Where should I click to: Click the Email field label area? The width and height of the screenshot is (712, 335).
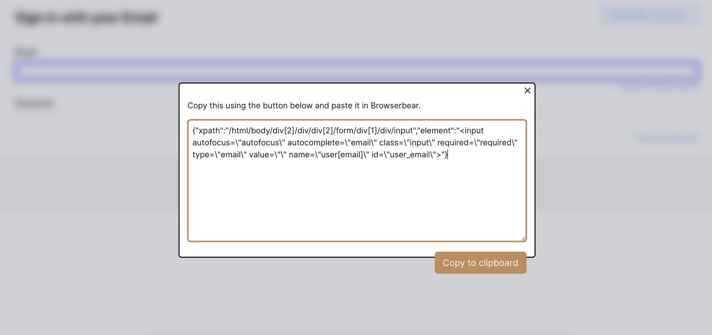tap(25, 52)
